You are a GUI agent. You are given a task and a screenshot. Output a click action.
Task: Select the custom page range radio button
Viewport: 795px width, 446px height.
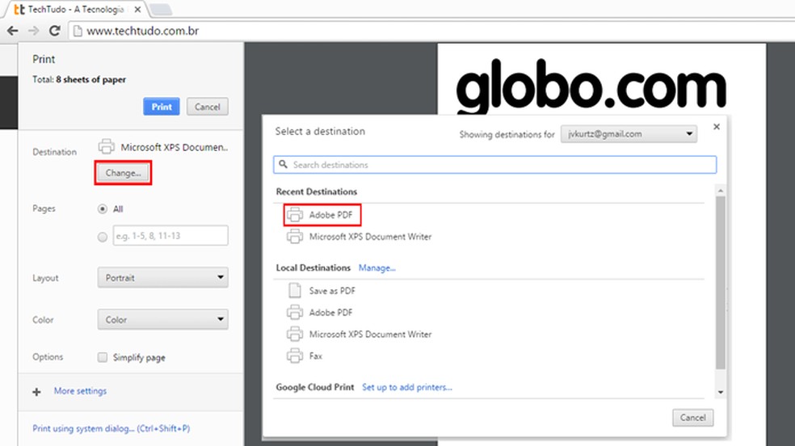click(x=103, y=237)
